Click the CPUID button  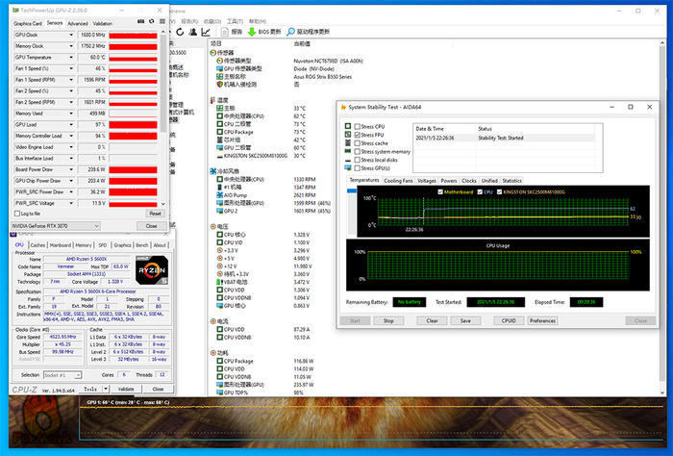[509, 320]
